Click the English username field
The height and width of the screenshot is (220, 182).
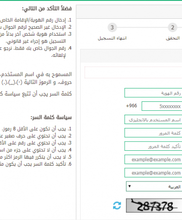coord(153,120)
